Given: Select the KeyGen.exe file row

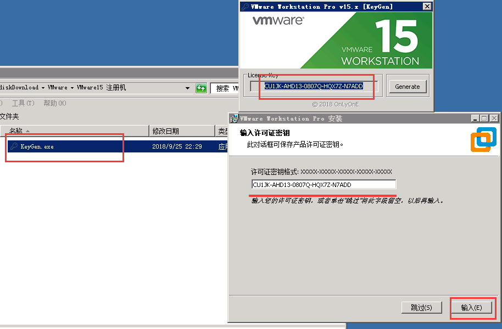Looking at the screenshot, I should pyautogui.click(x=118, y=146).
